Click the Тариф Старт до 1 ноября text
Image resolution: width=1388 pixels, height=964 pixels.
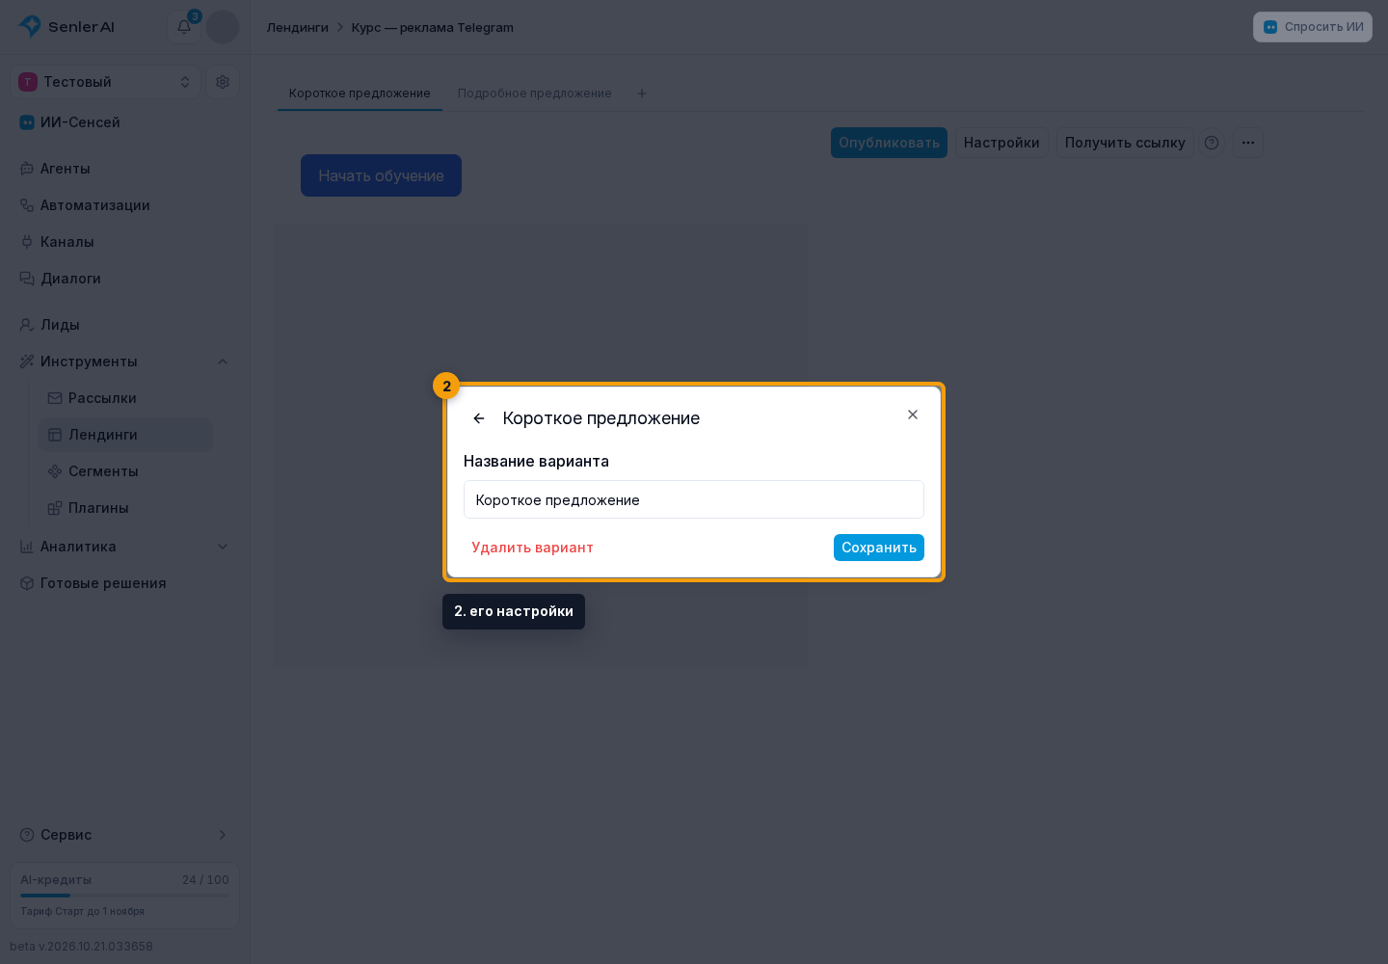click(83, 911)
